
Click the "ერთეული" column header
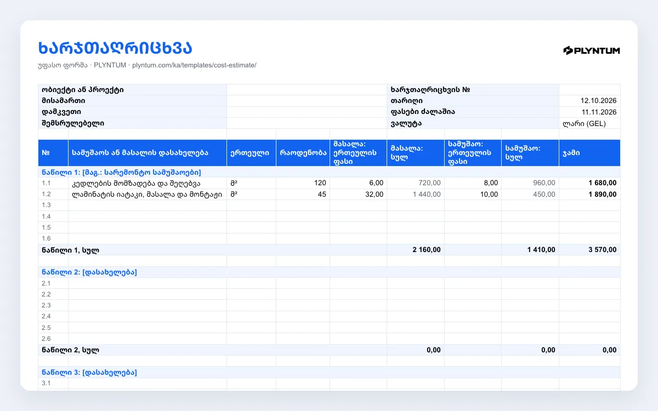click(251, 153)
